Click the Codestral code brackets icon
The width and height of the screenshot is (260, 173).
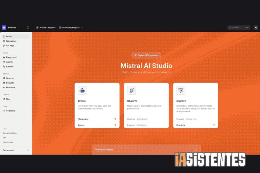(x=4, y=111)
